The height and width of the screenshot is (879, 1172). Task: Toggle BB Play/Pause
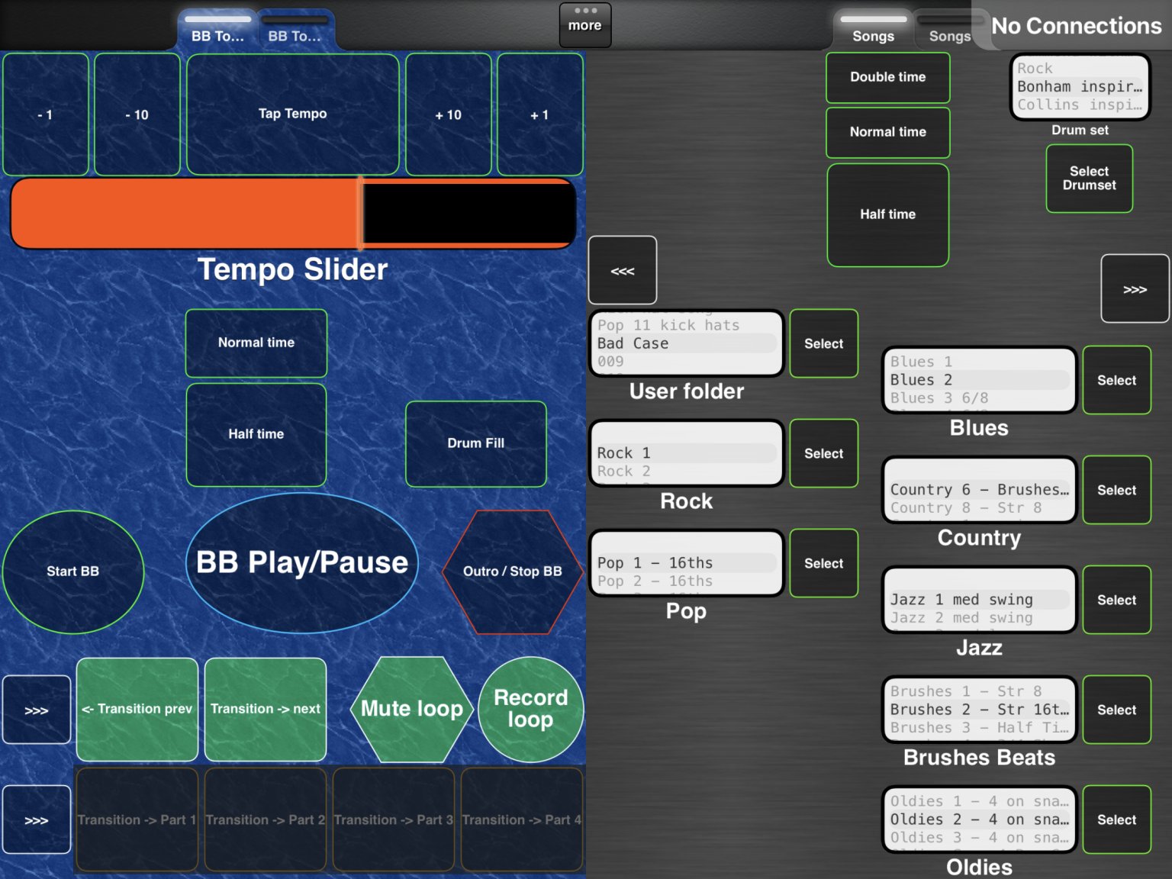pyautogui.click(x=302, y=563)
